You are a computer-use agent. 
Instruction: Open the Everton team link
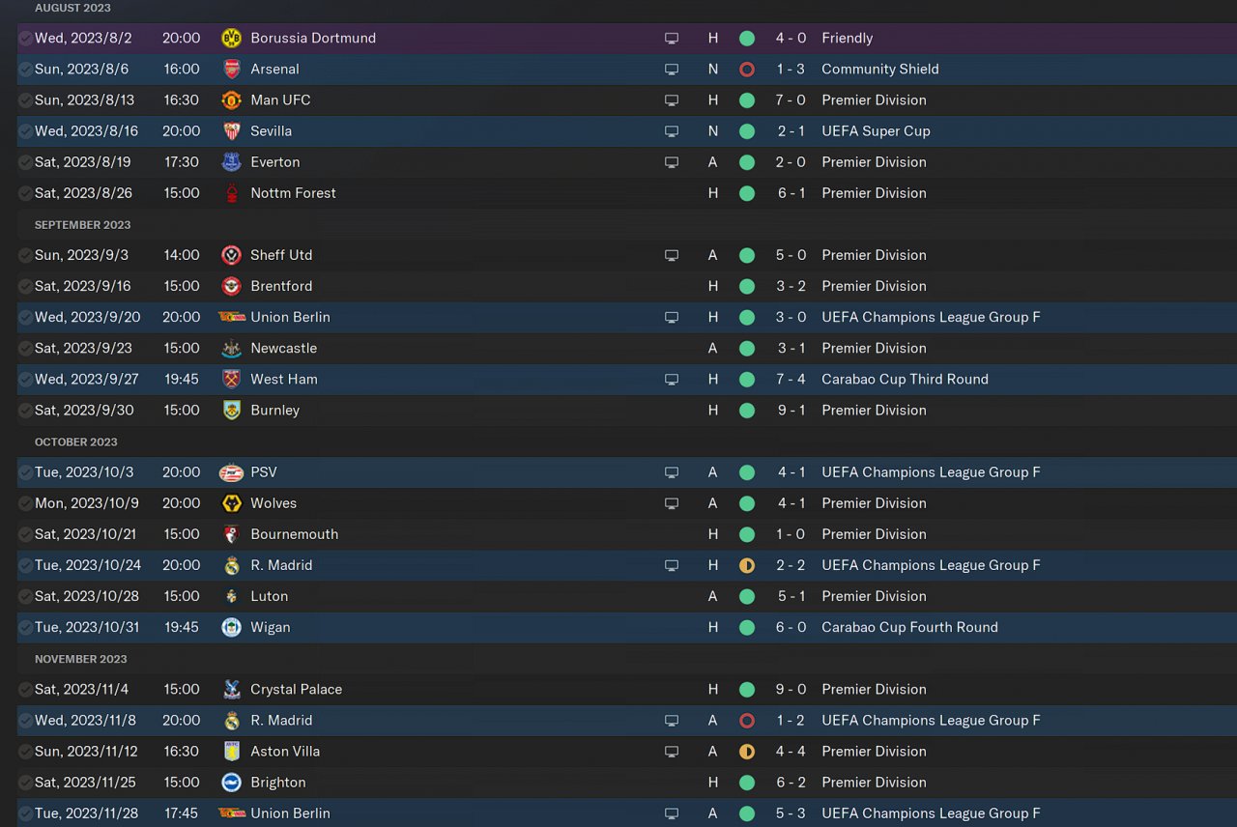tap(274, 162)
